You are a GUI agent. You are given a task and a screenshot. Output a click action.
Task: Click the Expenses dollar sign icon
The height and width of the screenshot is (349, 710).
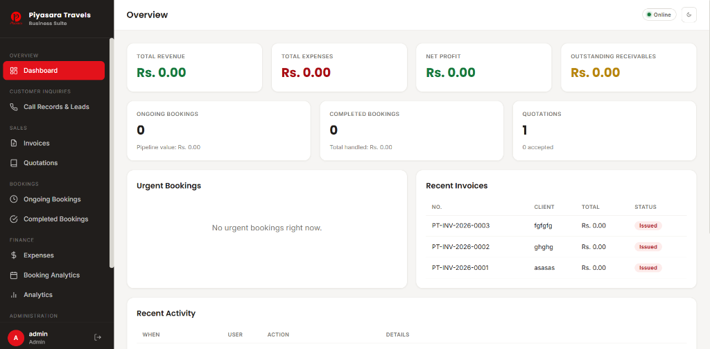click(14, 255)
